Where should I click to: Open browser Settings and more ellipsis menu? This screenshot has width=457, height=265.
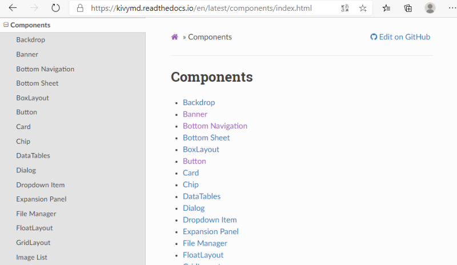click(452, 8)
